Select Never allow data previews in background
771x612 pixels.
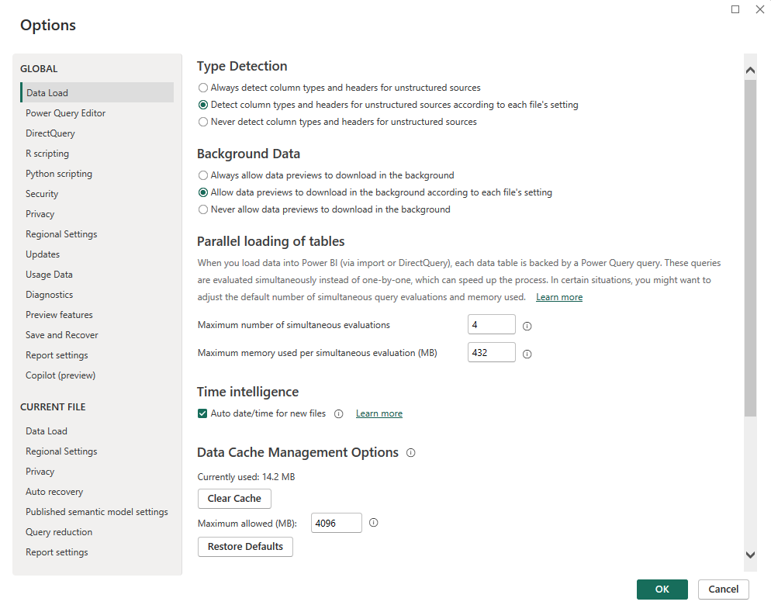203,209
